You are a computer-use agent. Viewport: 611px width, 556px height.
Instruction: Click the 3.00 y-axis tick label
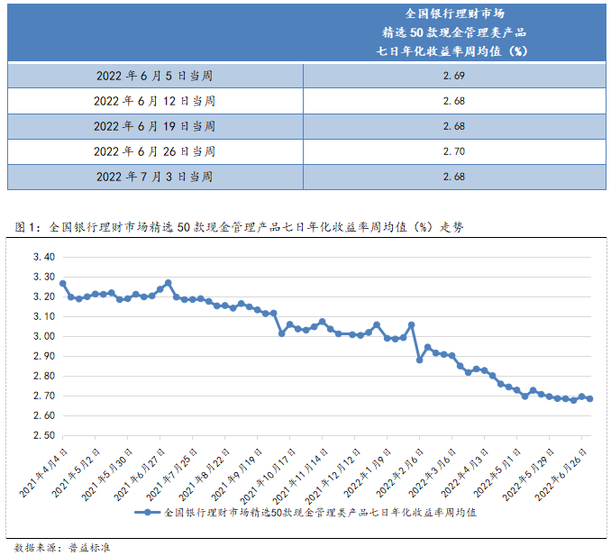click(44, 336)
